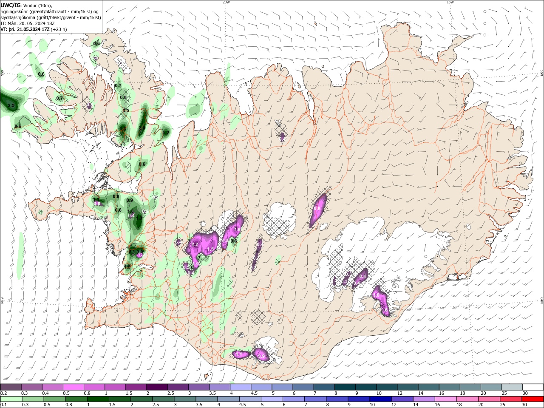Click the white 0.8 value on the elongated purple streak
544x408 pixels.
pyautogui.click(x=317, y=209)
